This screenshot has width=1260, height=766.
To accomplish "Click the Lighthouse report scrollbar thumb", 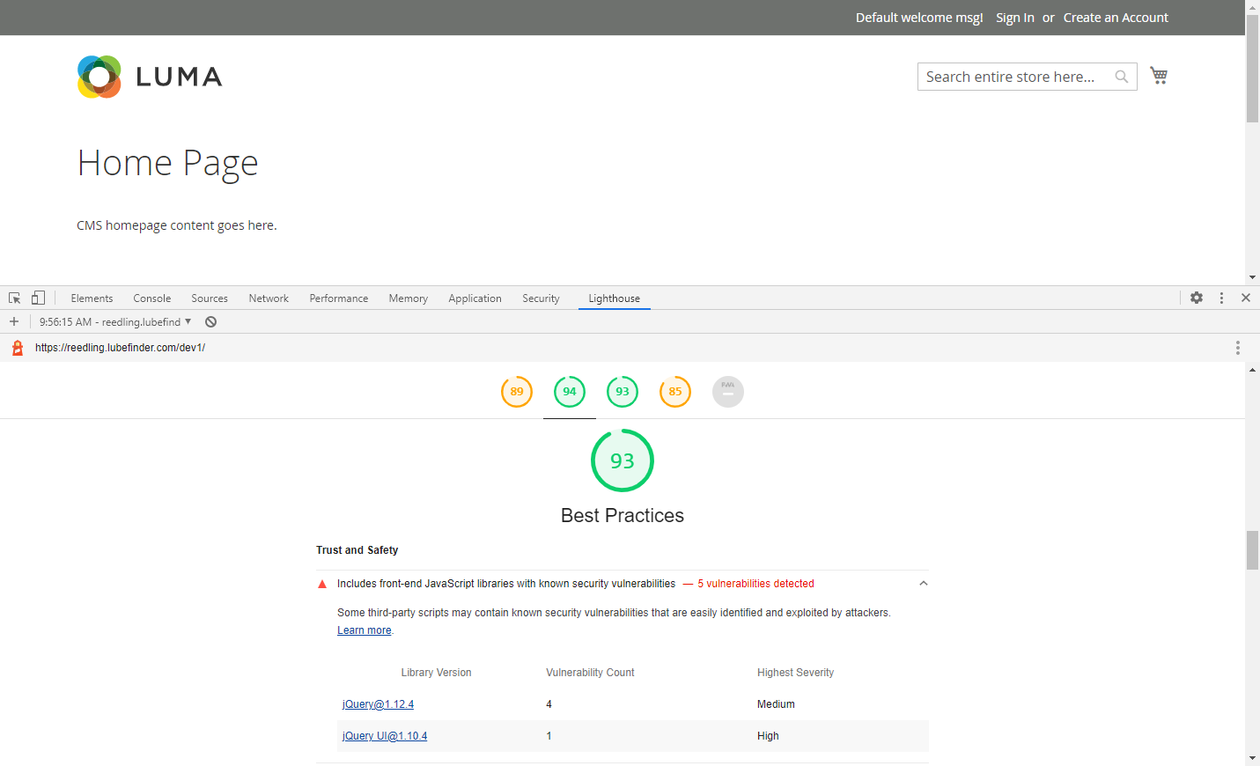I will [1252, 550].
